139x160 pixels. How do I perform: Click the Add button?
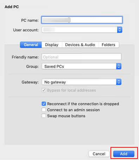click(x=124, y=154)
